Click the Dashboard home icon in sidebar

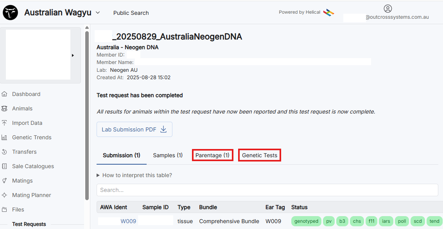[x=5, y=94]
